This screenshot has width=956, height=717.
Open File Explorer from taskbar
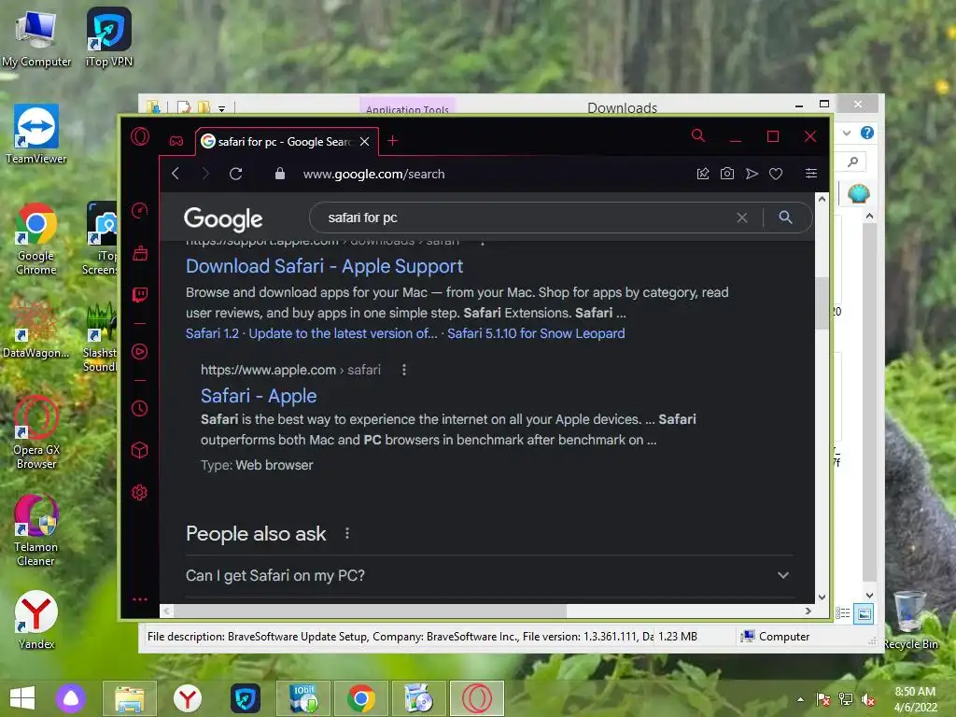pos(129,698)
